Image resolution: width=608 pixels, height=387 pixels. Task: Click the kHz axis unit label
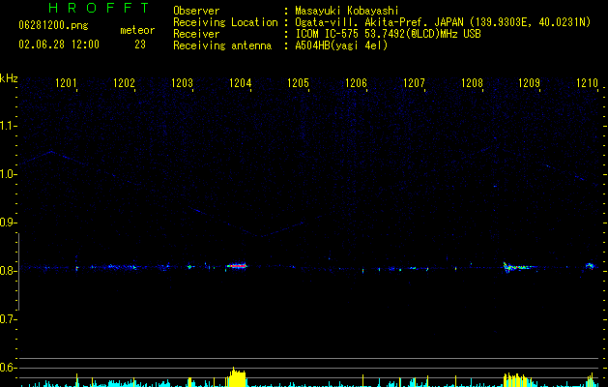click(x=9, y=78)
